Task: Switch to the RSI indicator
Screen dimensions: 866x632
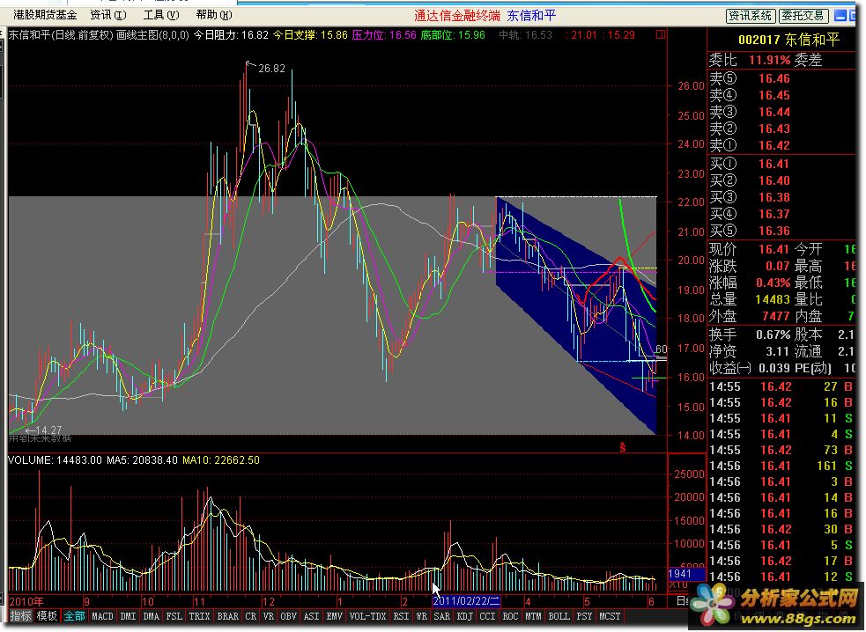Action: (x=401, y=616)
